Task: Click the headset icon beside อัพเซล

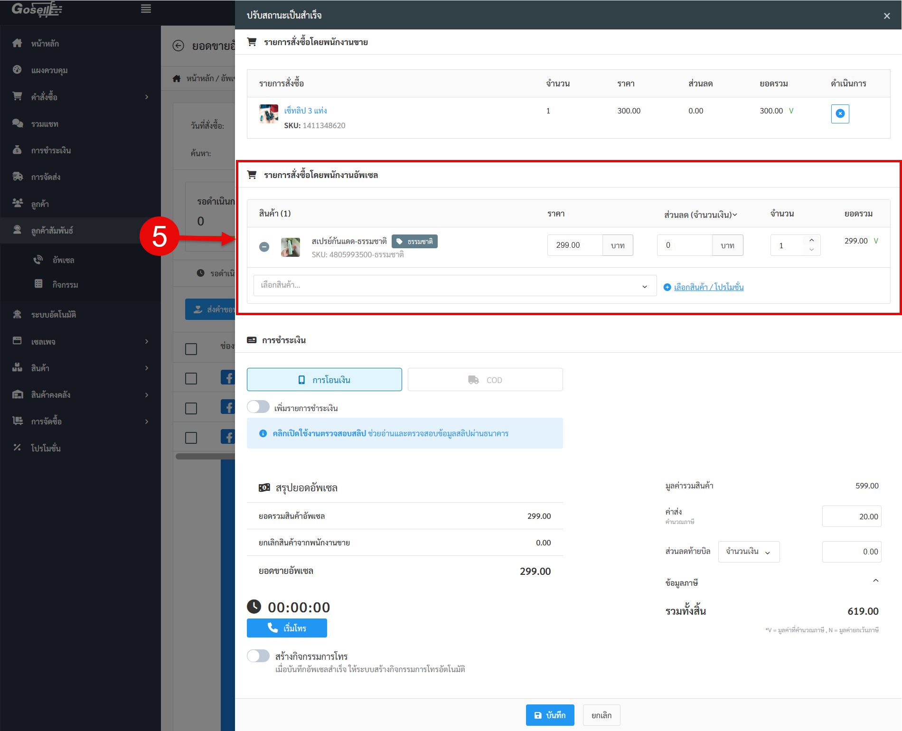Action: tap(38, 260)
